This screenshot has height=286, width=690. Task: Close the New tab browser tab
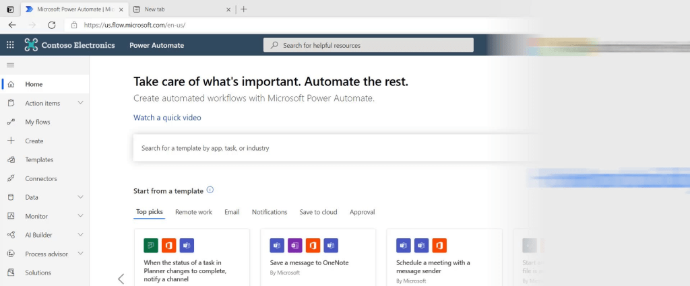[228, 9]
